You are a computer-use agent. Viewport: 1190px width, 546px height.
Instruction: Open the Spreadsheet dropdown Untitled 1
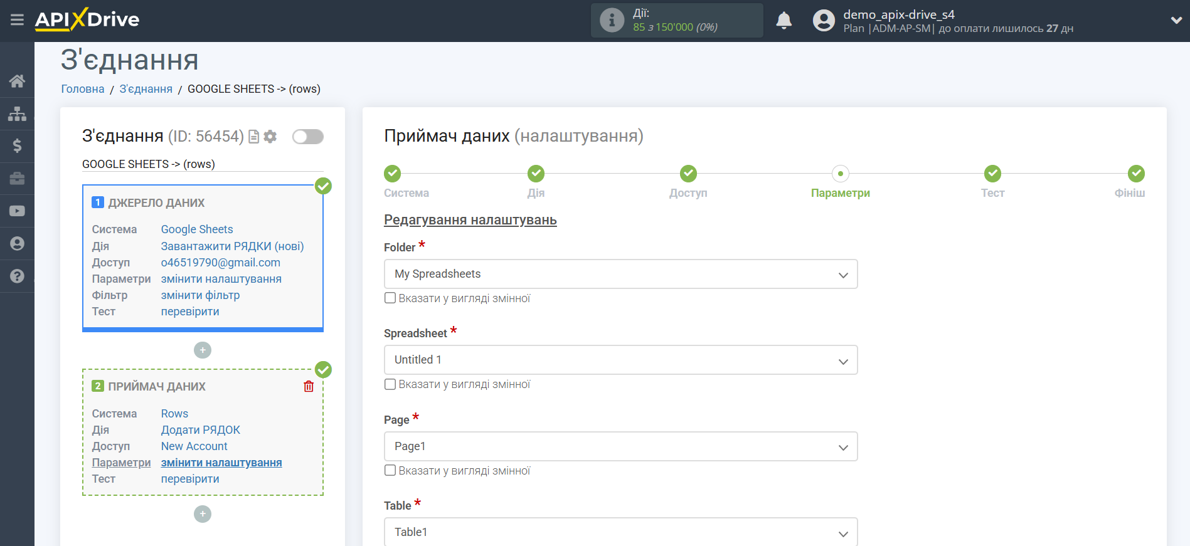pyautogui.click(x=620, y=360)
